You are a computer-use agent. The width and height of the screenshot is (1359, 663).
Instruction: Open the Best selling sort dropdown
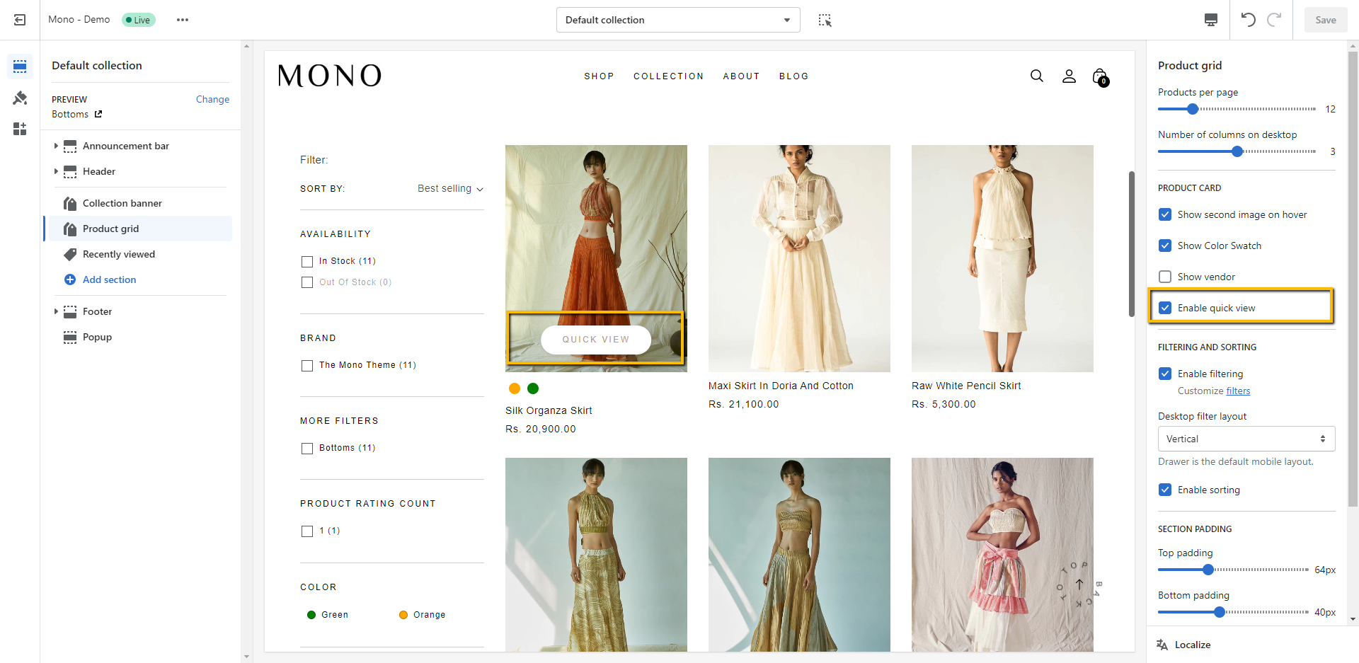450,188
